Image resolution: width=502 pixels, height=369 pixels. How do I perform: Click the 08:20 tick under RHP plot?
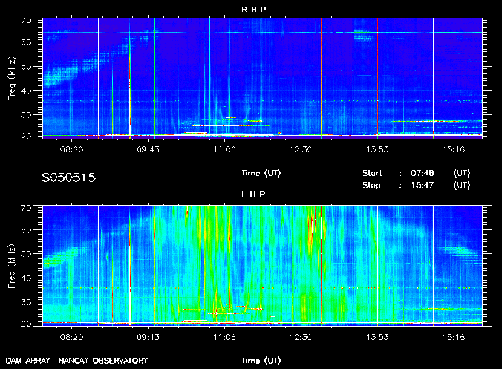[x=72, y=149]
